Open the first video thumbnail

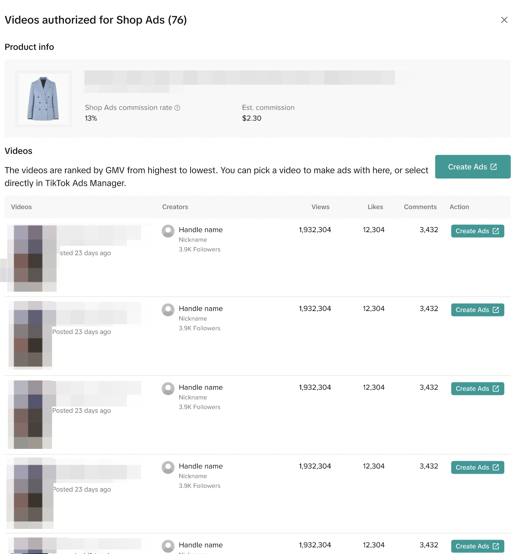pyautogui.click(x=32, y=258)
